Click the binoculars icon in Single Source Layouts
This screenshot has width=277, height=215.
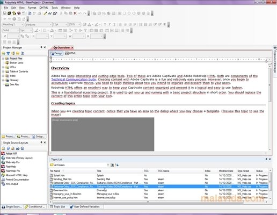[18, 148]
